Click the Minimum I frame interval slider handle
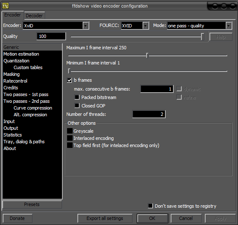Image resolution: width=238 pixels, height=225 pixels. coord(69,71)
